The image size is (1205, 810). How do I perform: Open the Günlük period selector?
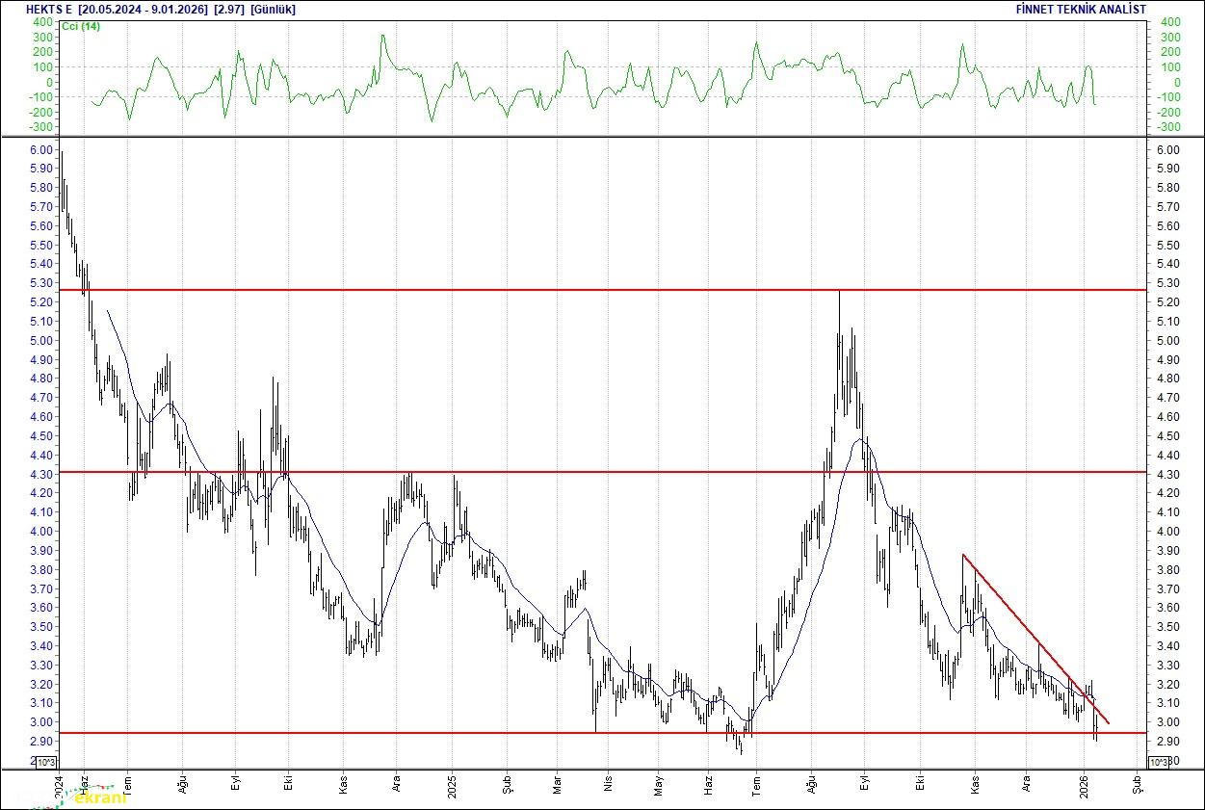pyautogui.click(x=274, y=9)
